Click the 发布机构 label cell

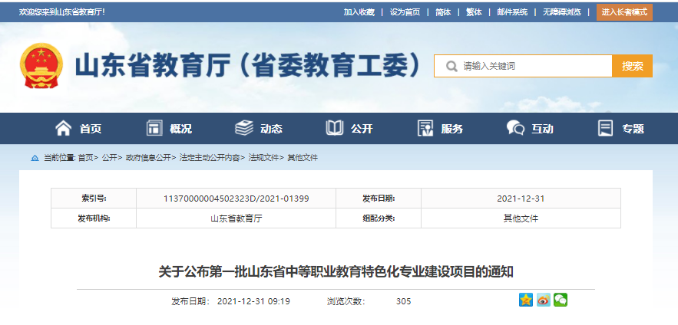[x=94, y=218]
